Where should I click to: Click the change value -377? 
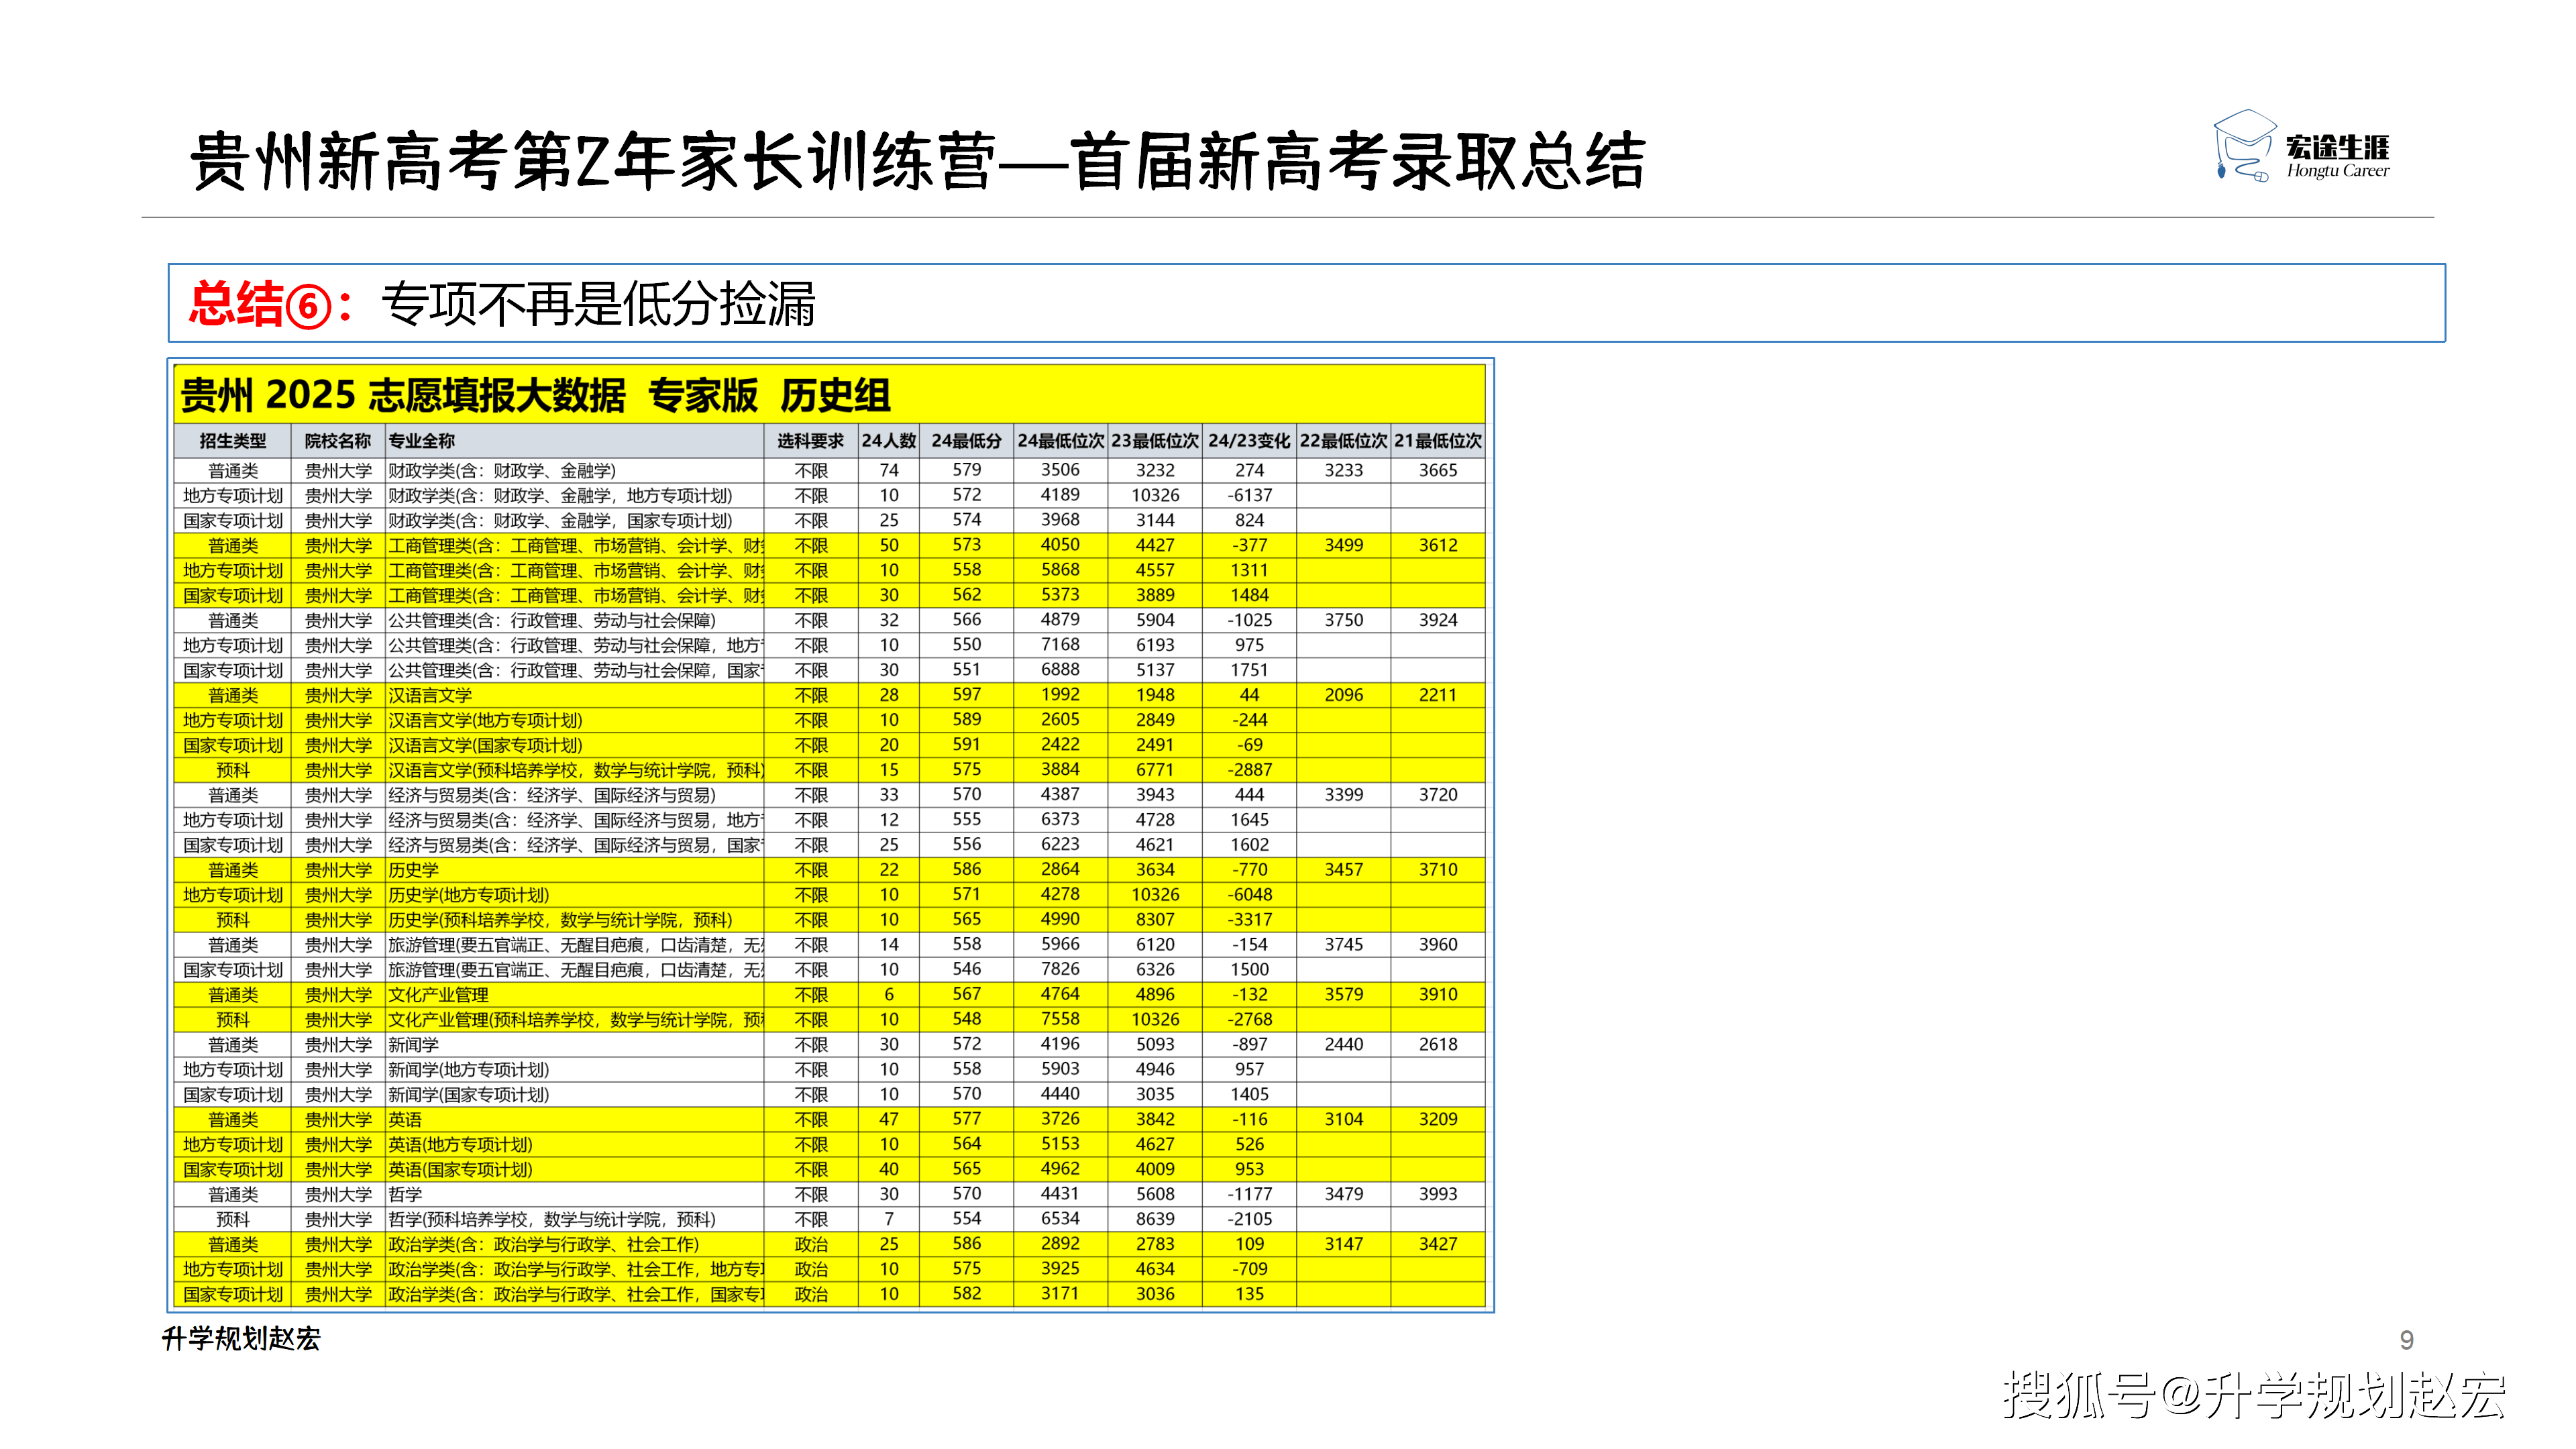pos(1250,545)
